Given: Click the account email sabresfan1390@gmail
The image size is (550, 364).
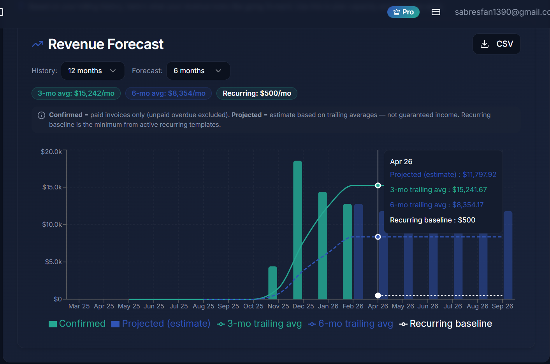Looking at the screenshot, I should 502,12.
